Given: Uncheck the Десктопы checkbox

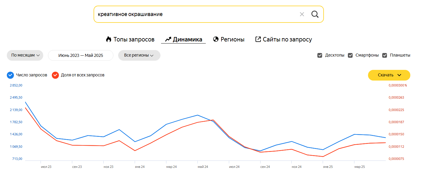Looking at the screenshot, I should click(320, 55).
